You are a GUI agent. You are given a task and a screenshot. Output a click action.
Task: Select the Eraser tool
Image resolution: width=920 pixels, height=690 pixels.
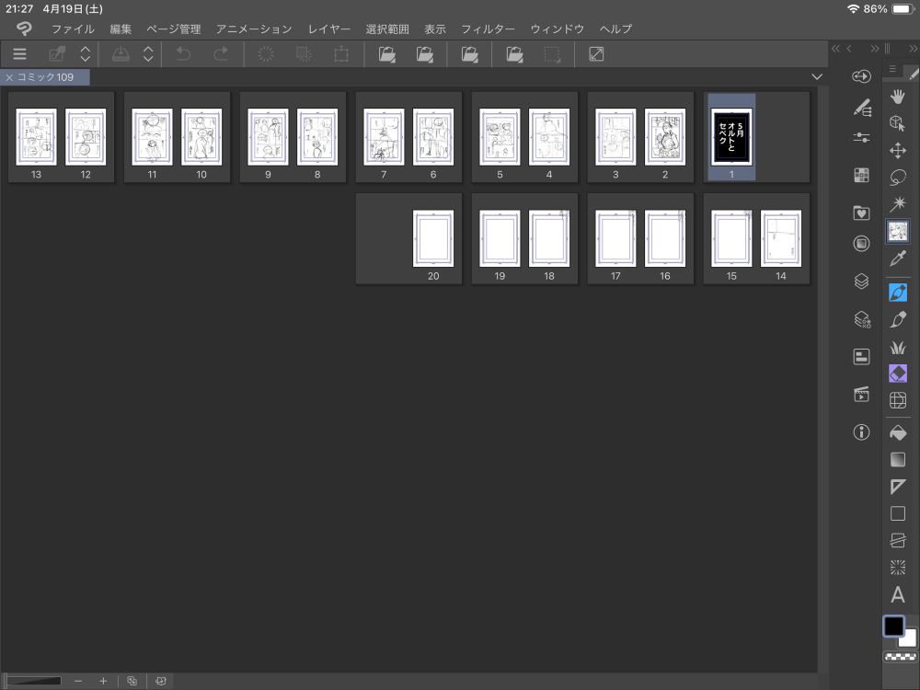898,374
